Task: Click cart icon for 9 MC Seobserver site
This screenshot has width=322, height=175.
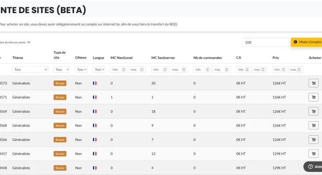Action: click(x=313, y=126)
